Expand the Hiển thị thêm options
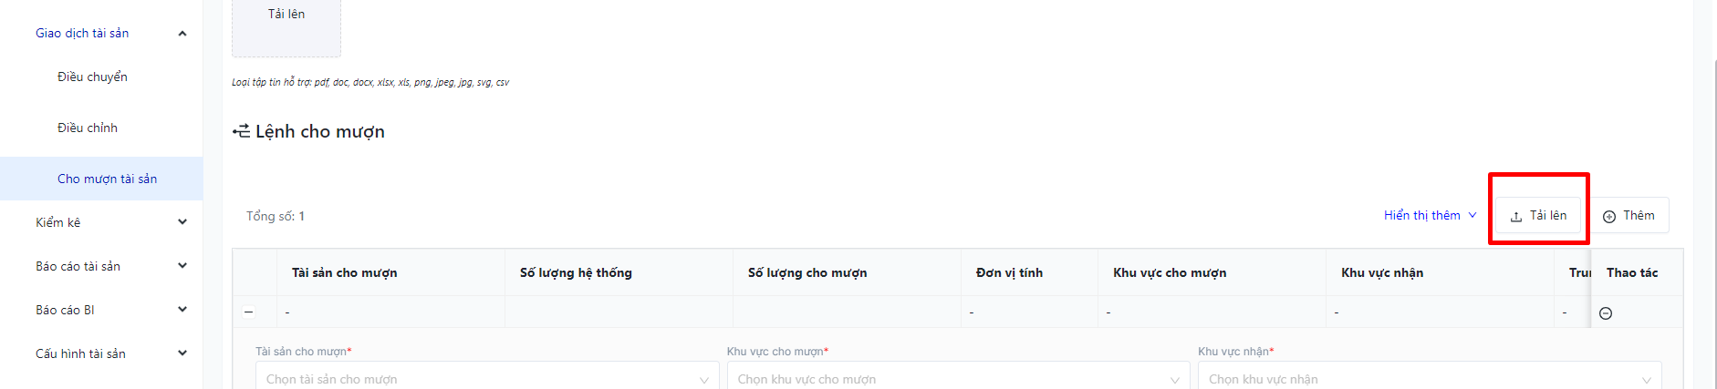 (x=1430, y=216)
